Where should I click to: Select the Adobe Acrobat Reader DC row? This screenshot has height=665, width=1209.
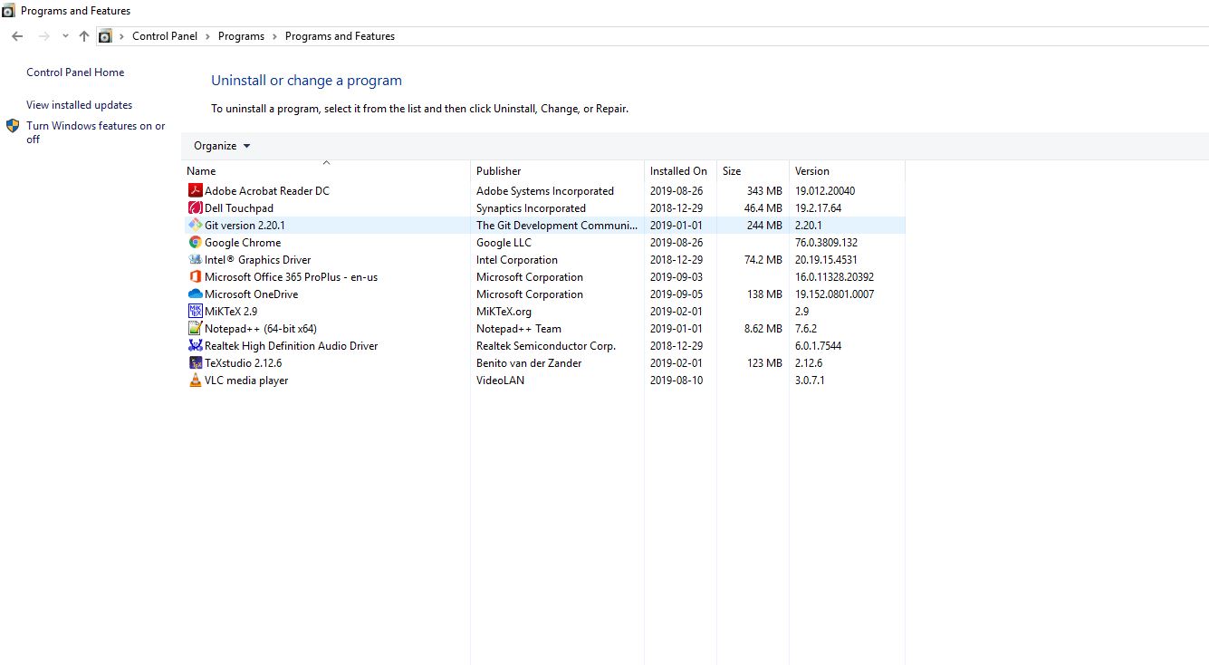(543, 190)
